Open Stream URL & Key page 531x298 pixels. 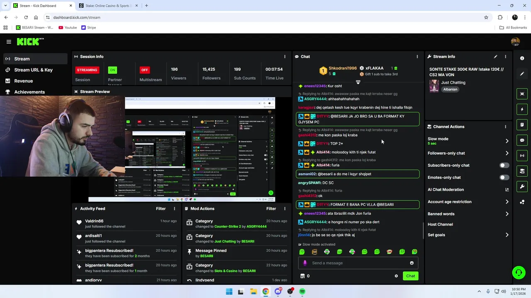pyautogui.click(x=35, y=70)
